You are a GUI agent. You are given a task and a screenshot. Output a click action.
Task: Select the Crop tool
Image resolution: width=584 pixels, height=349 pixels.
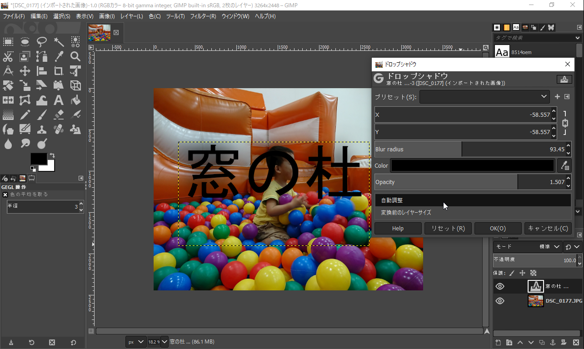[59, 71]
